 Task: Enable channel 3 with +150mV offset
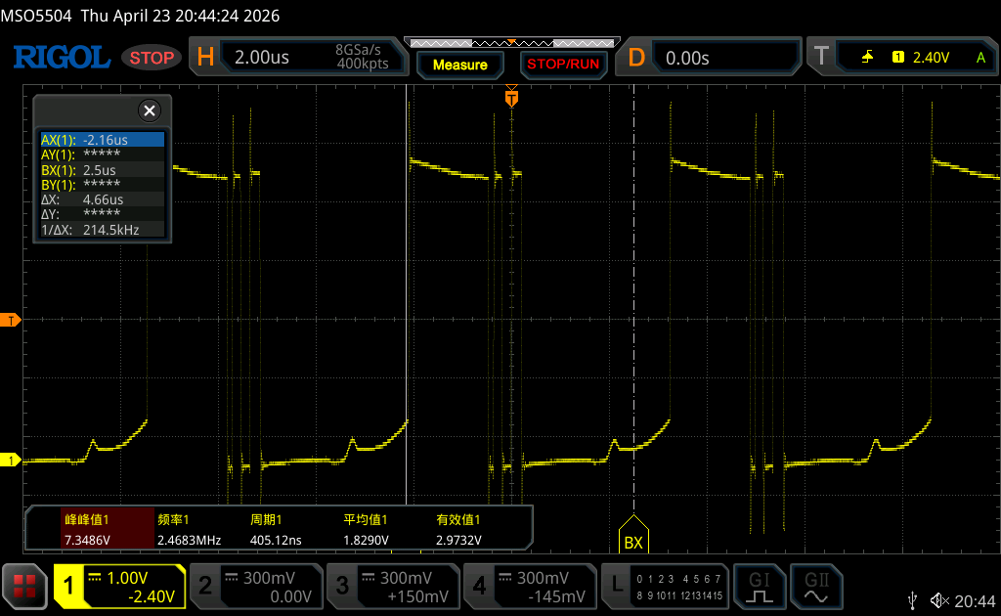point(392,586)
